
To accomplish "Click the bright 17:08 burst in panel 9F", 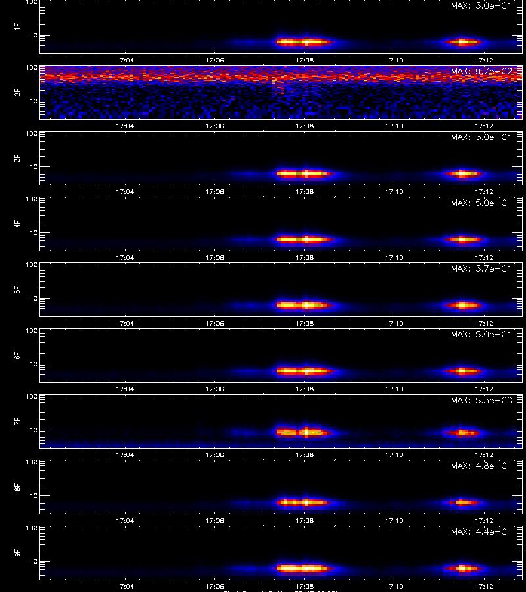I will coord(304,568).
